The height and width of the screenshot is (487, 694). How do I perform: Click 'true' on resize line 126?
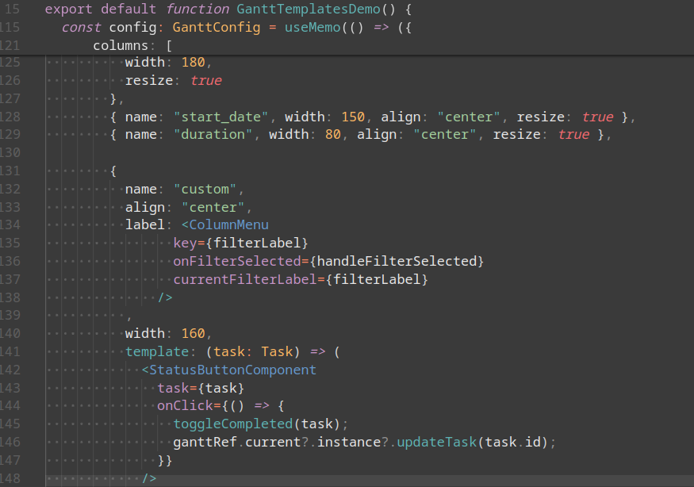coord(205,80)
